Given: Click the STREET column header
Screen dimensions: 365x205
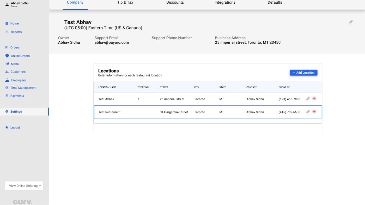Looking at the screenshot, I should tap(164, 87).
